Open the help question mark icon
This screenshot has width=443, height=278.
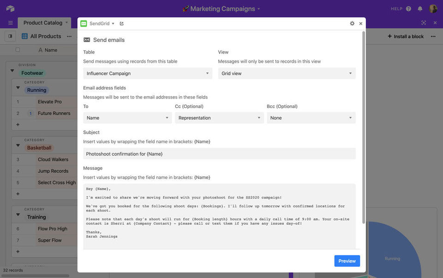pos(408,9)
